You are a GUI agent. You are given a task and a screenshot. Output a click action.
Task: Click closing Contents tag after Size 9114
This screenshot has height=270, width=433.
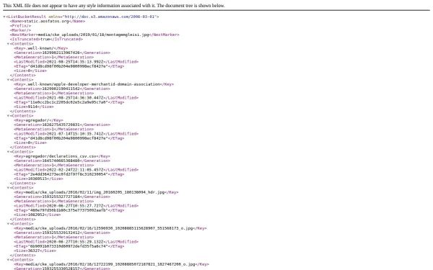(23, 112)
